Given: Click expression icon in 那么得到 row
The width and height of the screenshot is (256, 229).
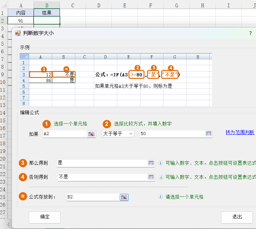Looking at the screenshot, I should 151,163.
